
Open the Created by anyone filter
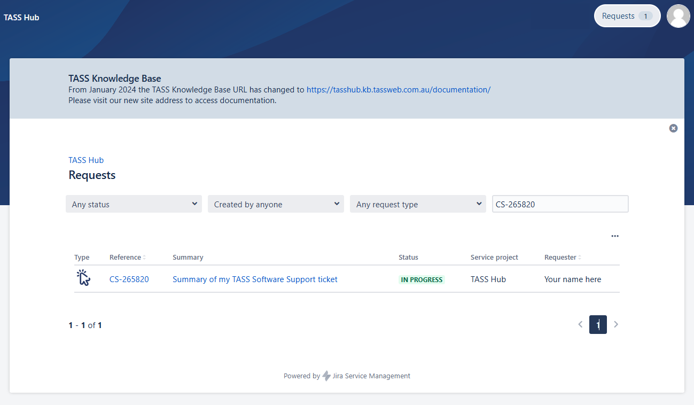point(276,204)
